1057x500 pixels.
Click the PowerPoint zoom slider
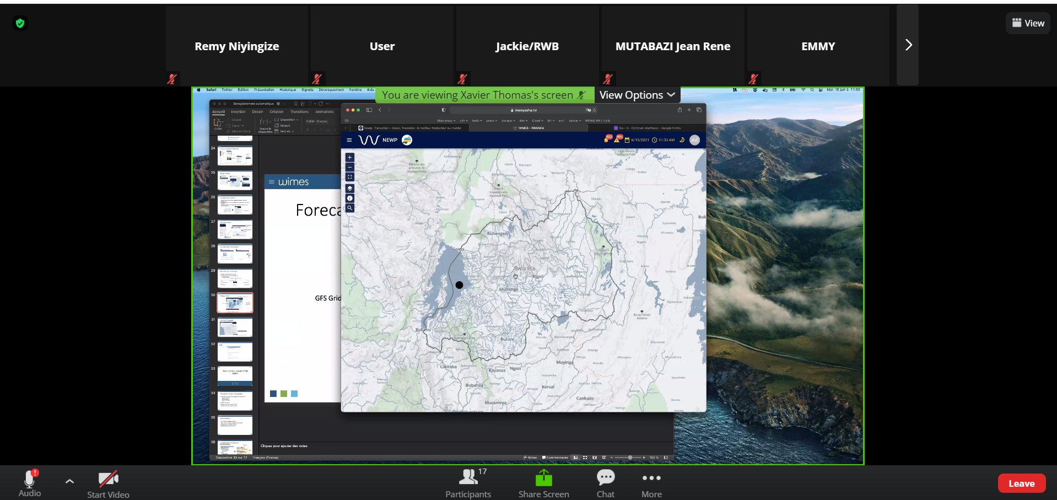(x=628, y=458)
